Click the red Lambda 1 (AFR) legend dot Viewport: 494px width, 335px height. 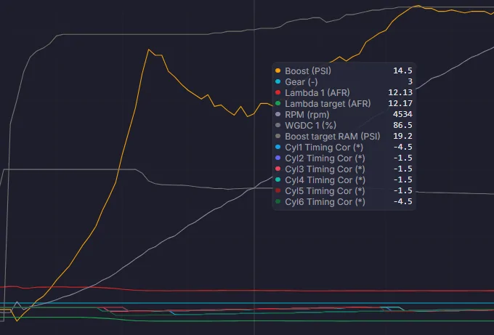click(x=278, y=92)
